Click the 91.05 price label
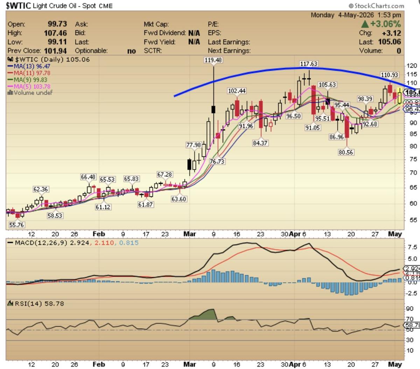The width and height of the screenshot is (420, 369). tap(313, 128)
